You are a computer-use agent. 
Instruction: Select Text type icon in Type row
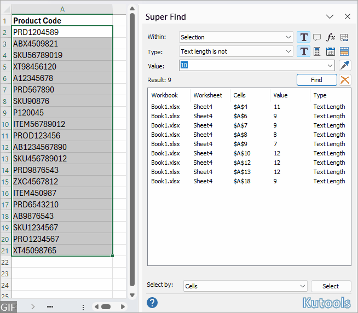[303, 51]
